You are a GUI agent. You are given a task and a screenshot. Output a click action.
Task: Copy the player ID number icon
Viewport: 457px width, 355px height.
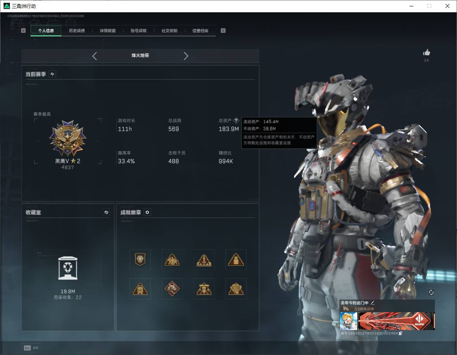(400, 333)
